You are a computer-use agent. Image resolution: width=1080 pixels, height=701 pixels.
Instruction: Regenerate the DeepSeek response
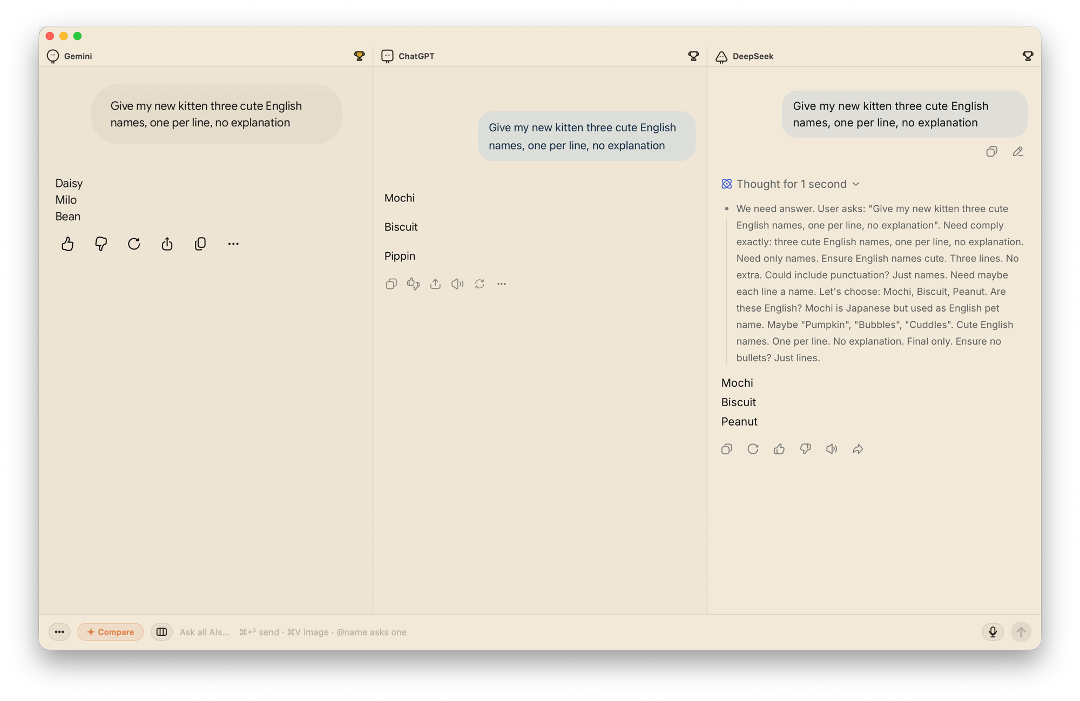(x=753, y=449)
